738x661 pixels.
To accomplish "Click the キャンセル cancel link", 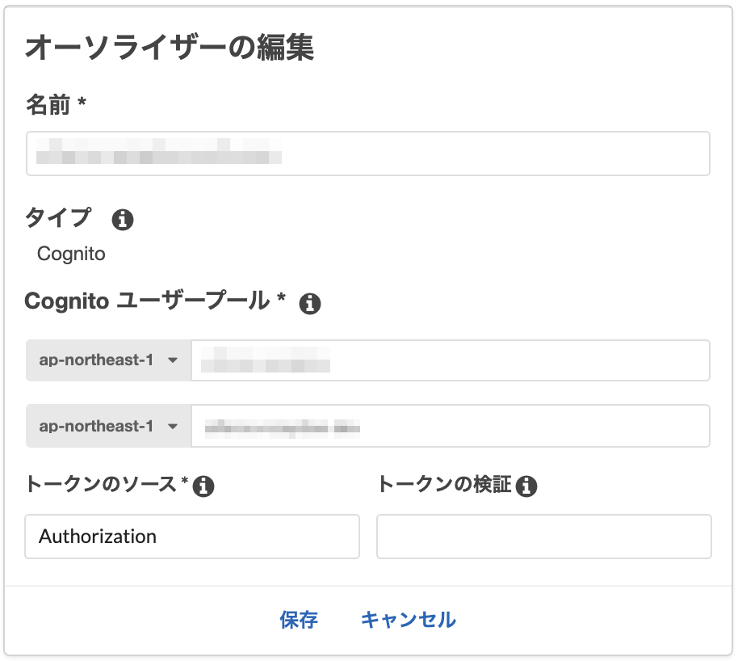I will [408, 620].
